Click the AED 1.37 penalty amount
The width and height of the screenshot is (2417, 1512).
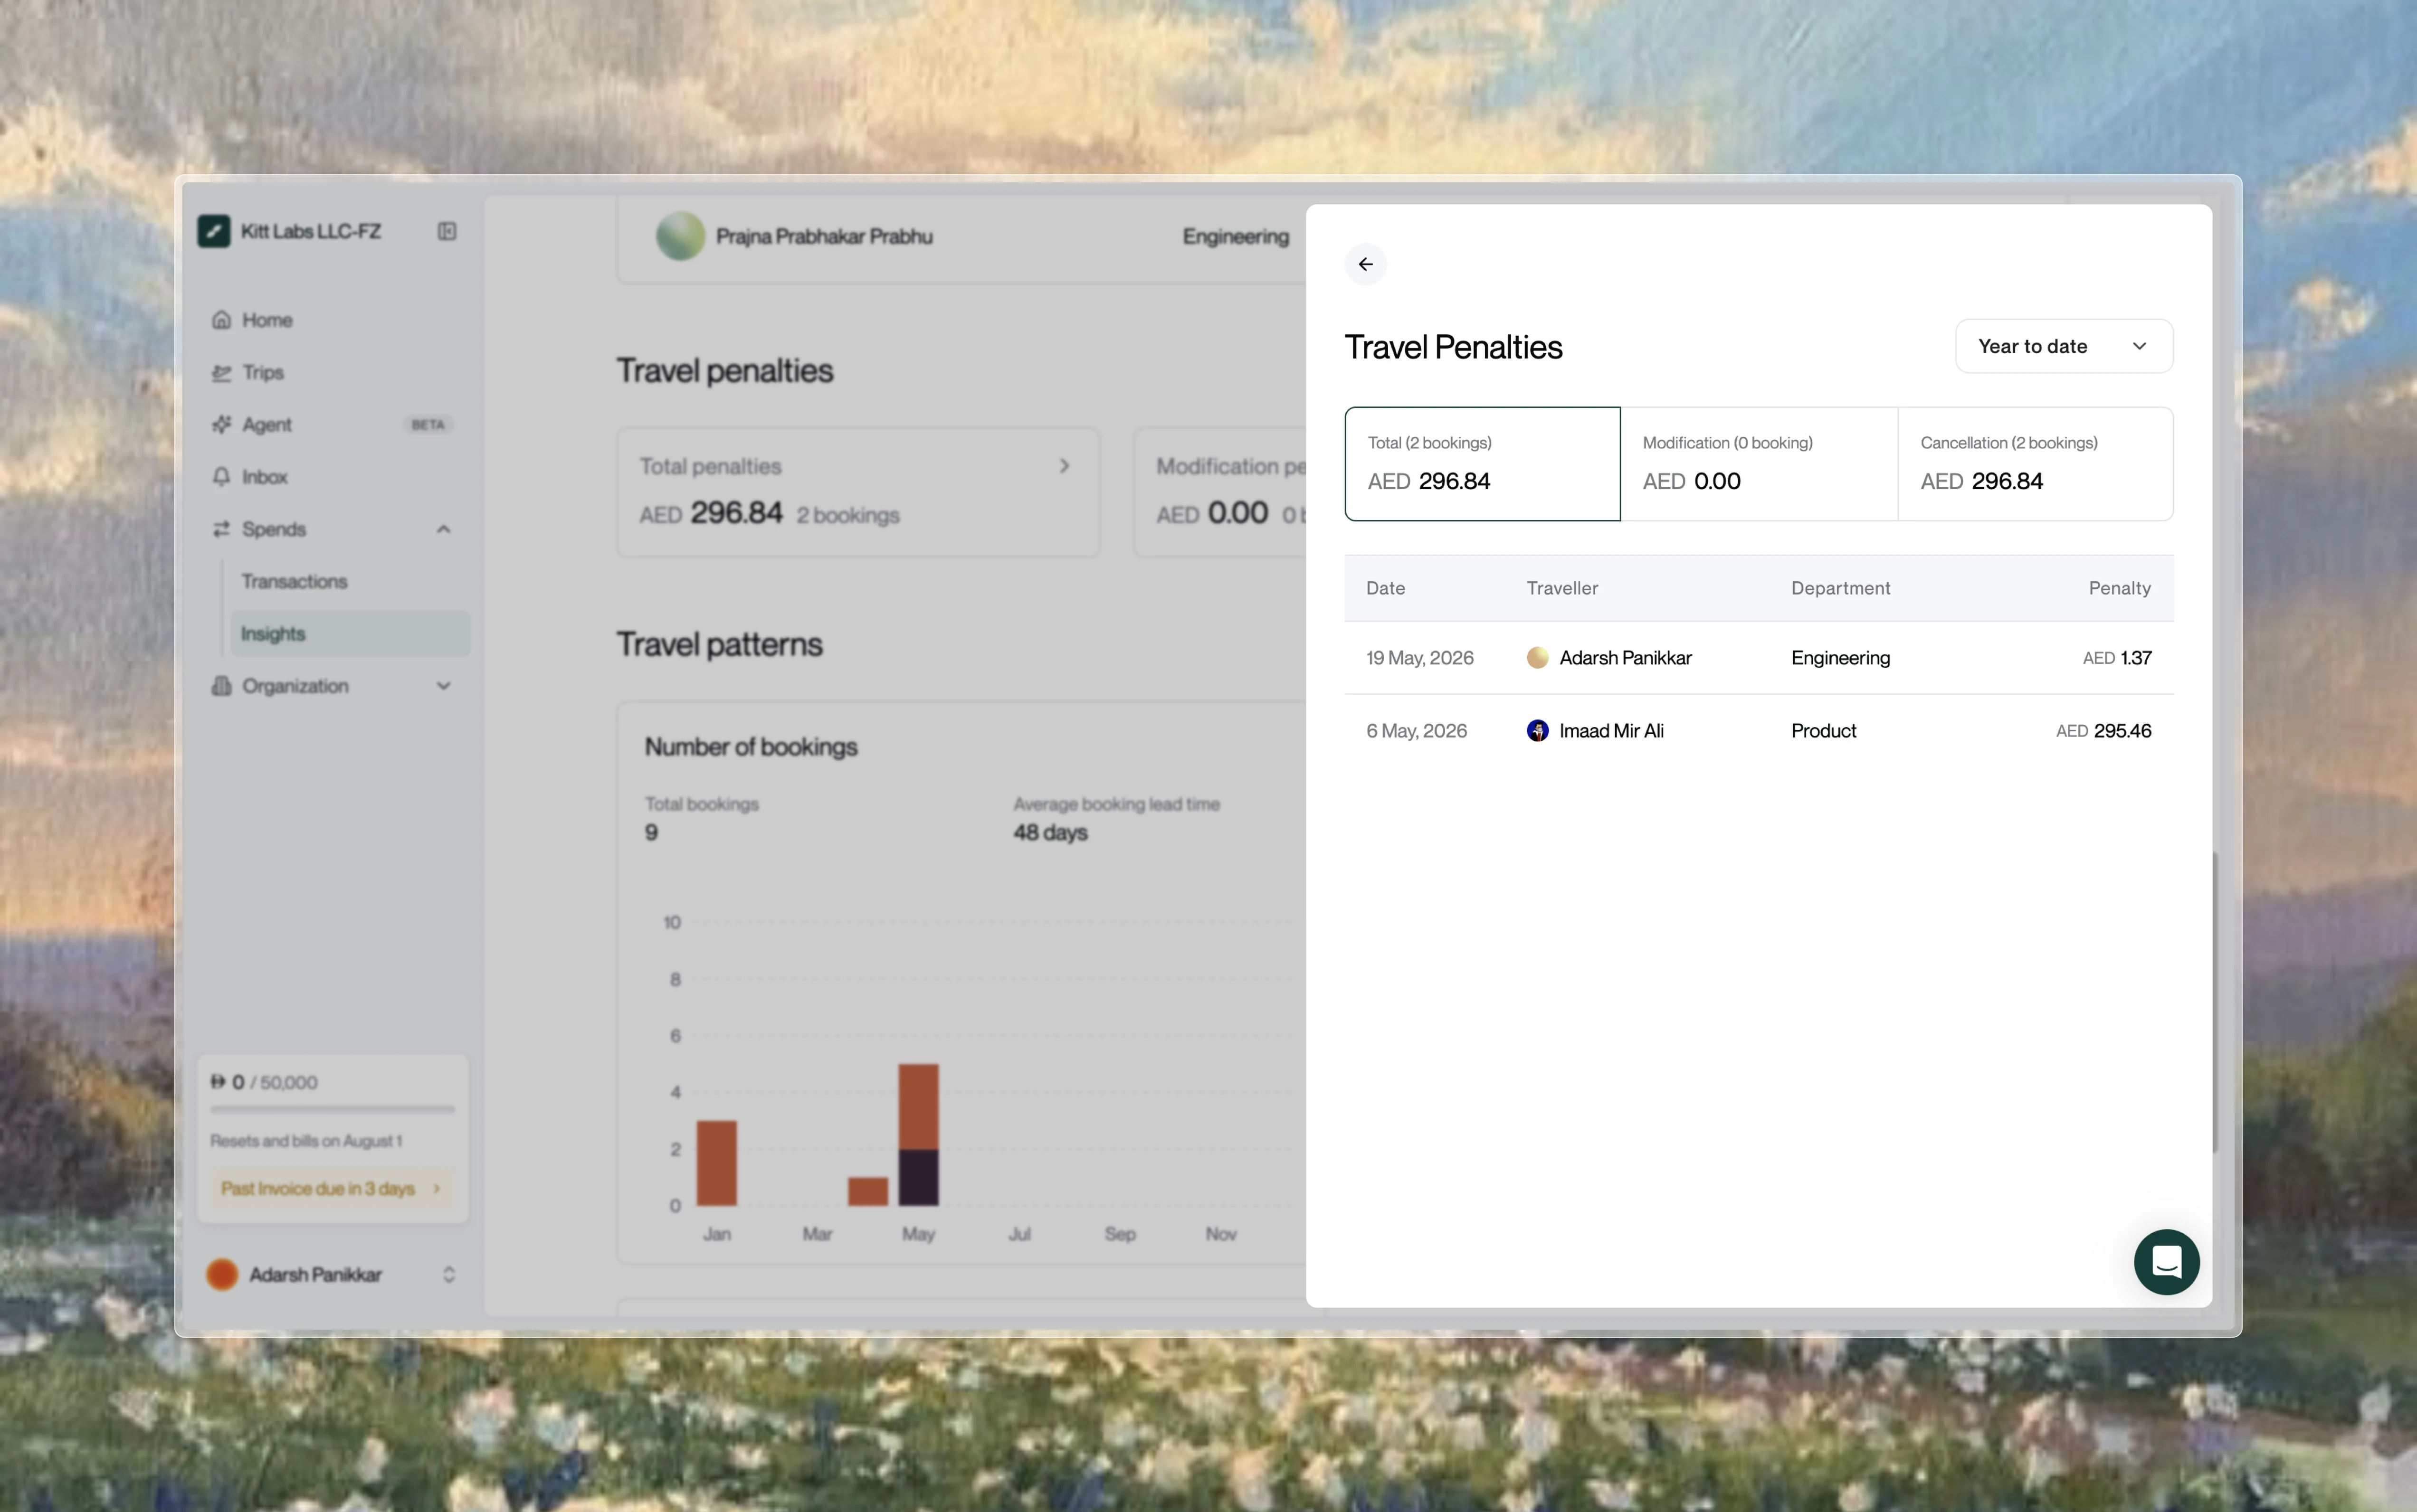2117,658
